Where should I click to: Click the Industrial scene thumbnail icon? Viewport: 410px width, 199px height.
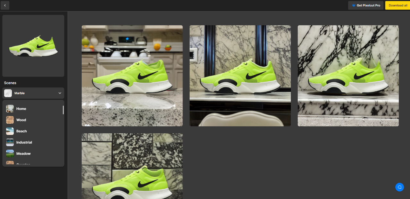pyautogui.click(x=10, y=142)
